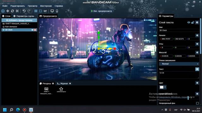Viewport: 202px width, 113px height.
Task: Edit the Масштаб Z value field
Action: pos(193,56)
